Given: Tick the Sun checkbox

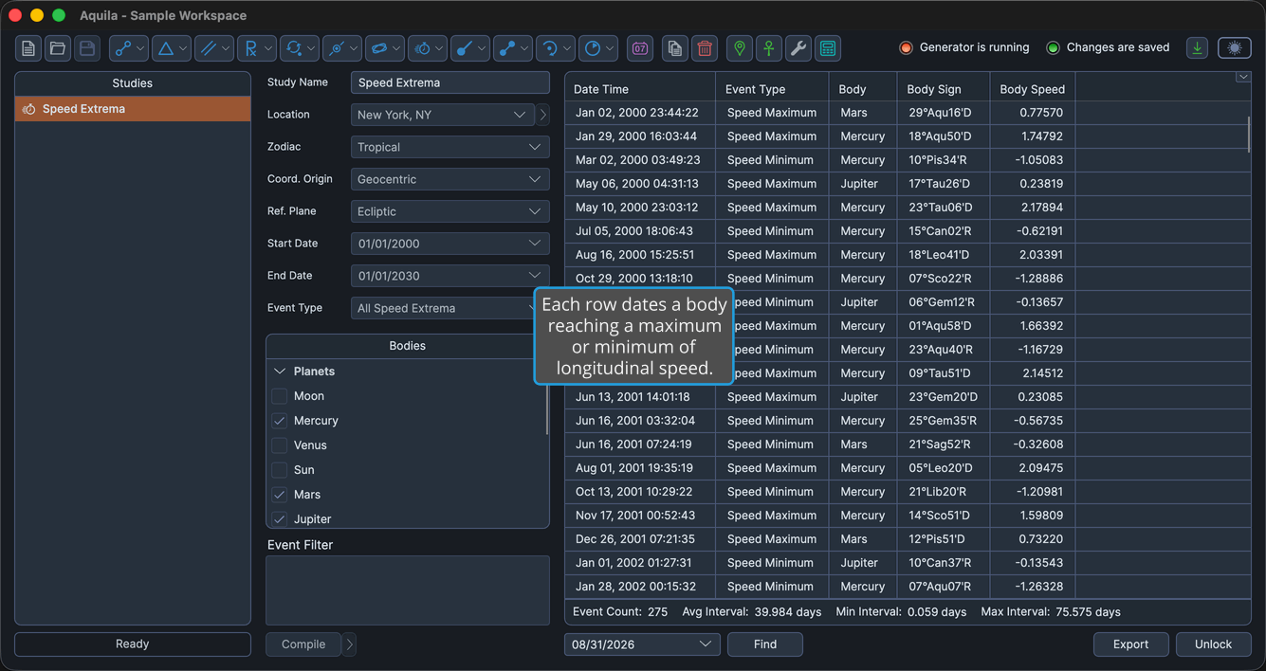Looking at the screenshot, I should point(280,470).
